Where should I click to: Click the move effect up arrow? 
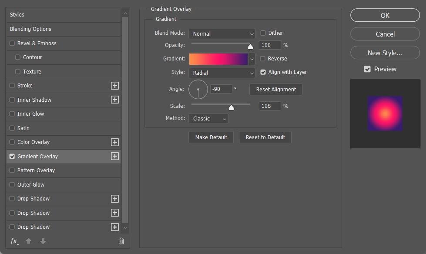(x=29, y=241)
